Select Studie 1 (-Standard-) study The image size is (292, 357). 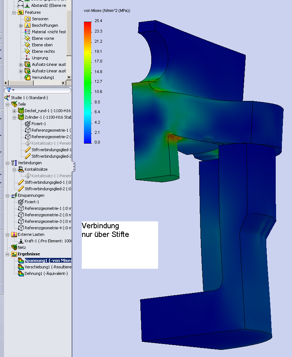(x=29, y=98)
